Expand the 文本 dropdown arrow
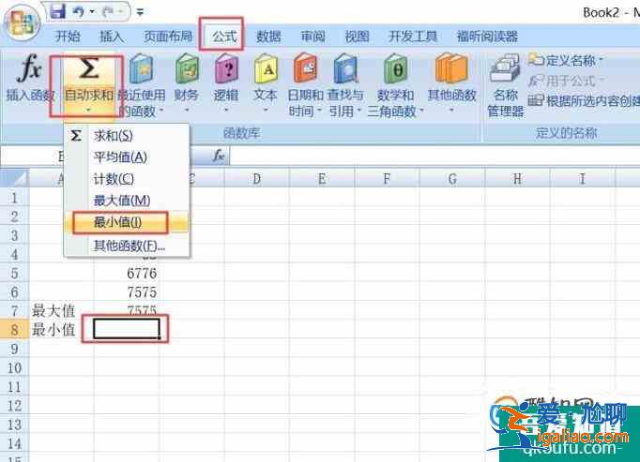This screenshot has width=640, height=462. (x=266, y=110)
